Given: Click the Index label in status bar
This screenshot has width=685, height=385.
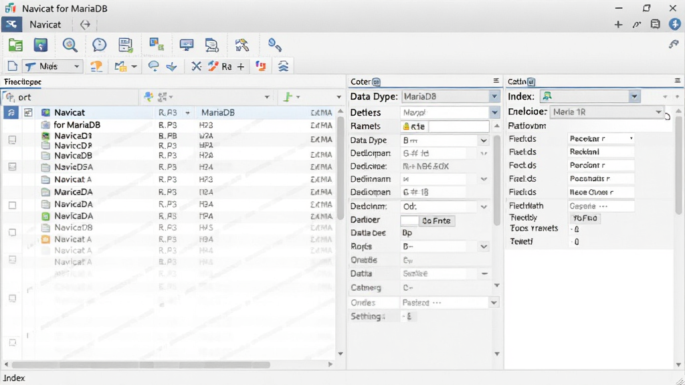Looking at the screenshot, I should click(14, 378).
